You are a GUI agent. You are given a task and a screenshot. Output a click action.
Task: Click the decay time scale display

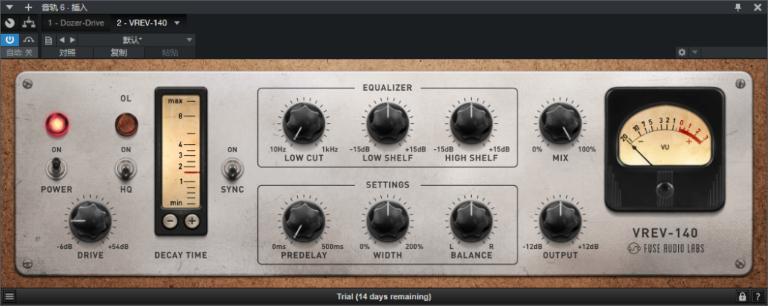click(x=181, y=151)
